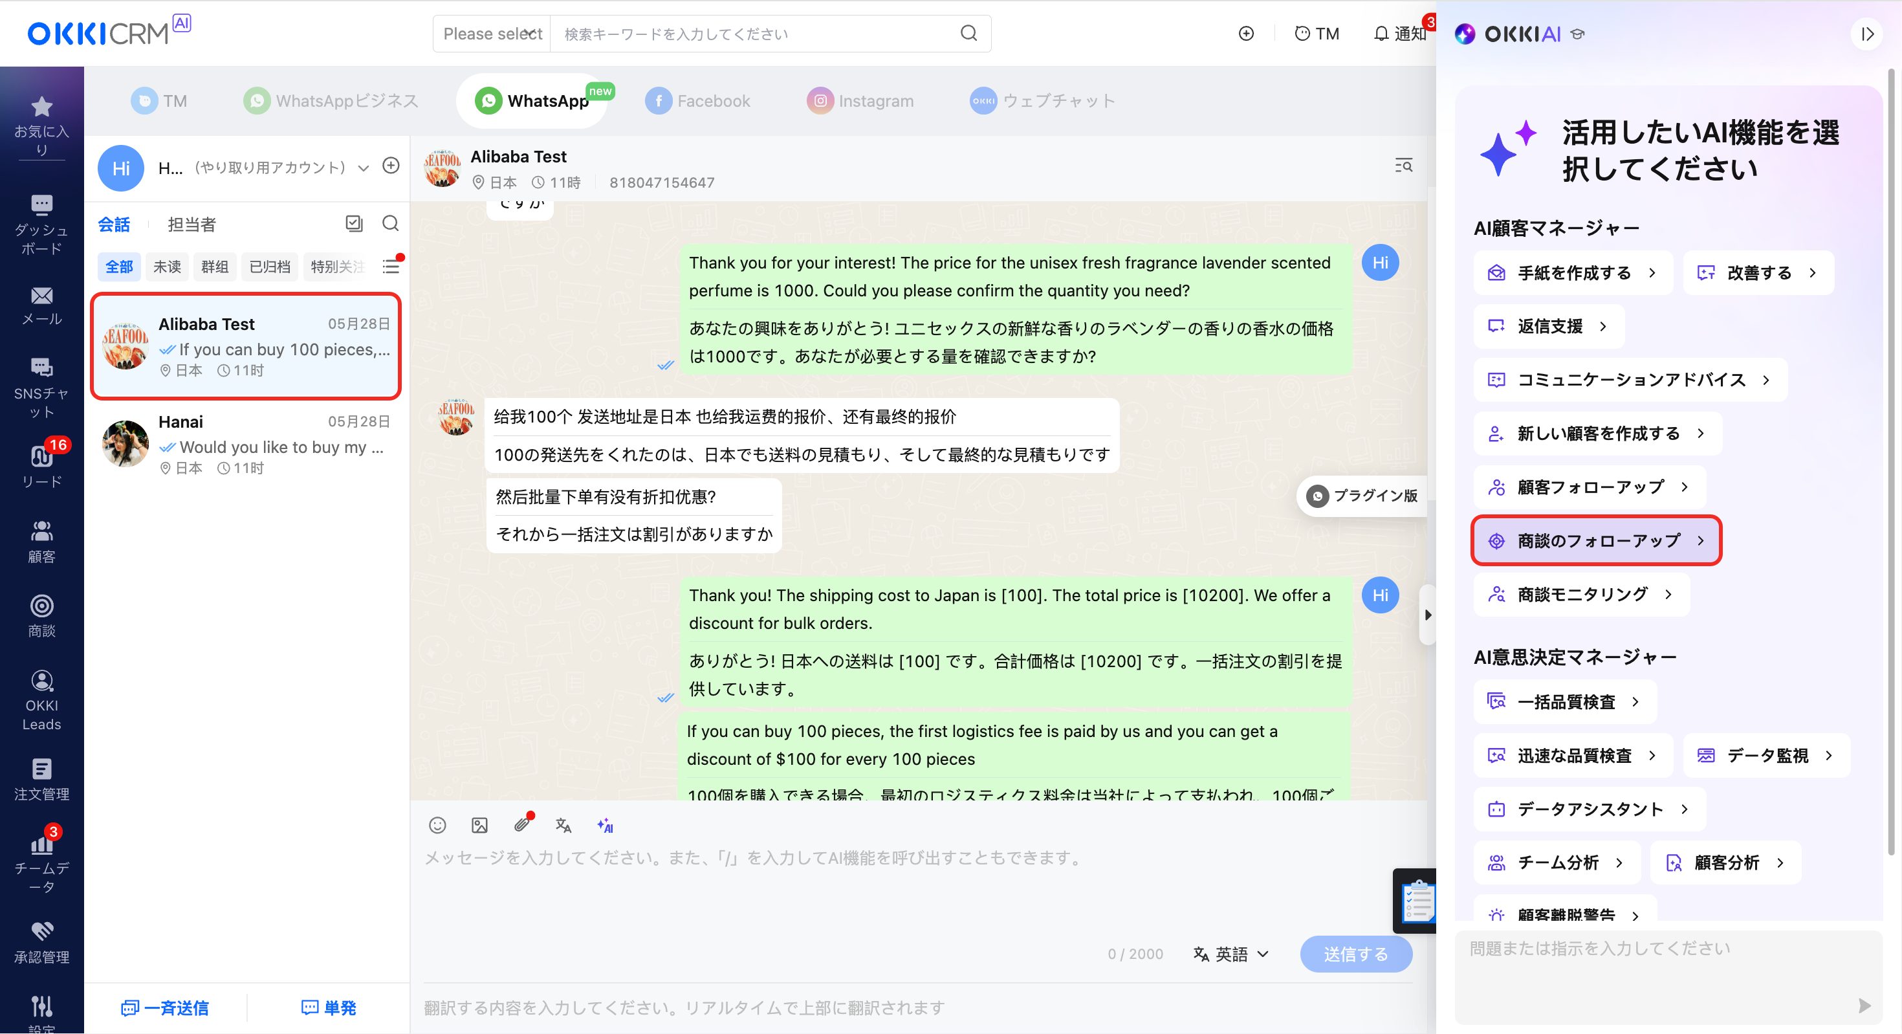Switch to WhatsAppビジネス tab

coord(331,100)
